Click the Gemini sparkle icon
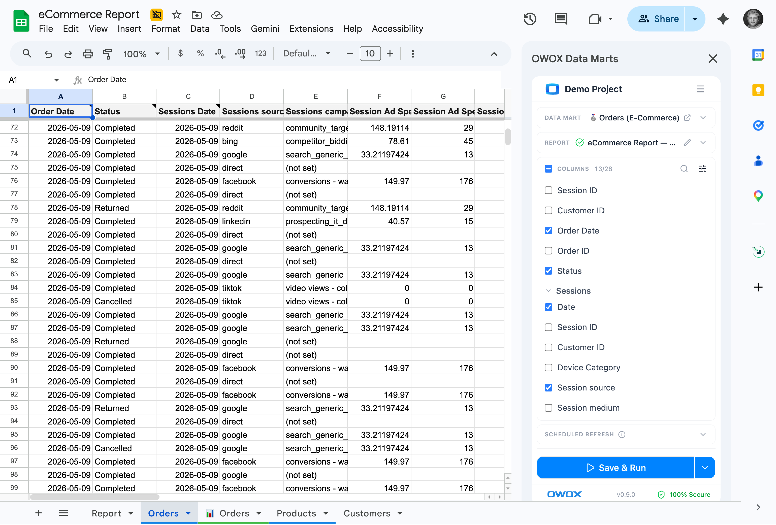The width and height of the screenshot is (776, 525). 723,19
